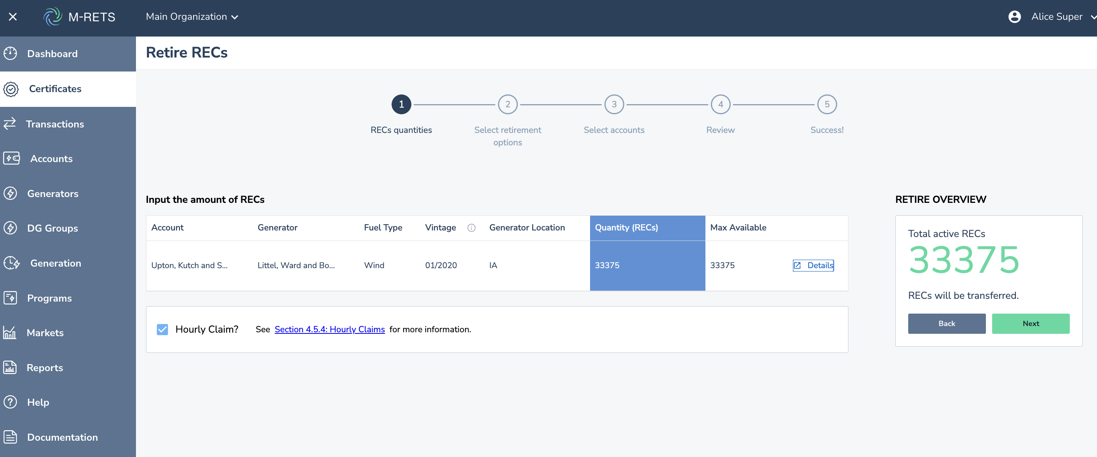Click step 2 circle in progress stepper
The height and width of the screenshot is (457, 1097).
(x=507, y=105)
